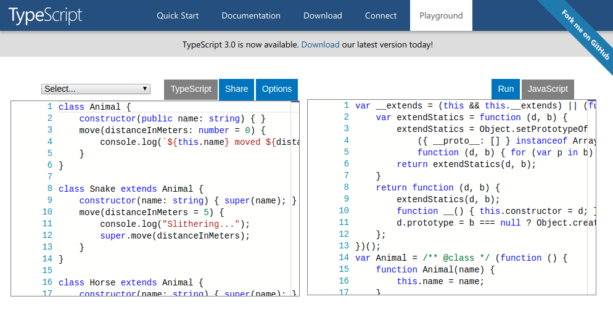Screen dimensions: 613x323
Task: Click the 'var Animal = /** @class */' line
Action: pos(461,258)
